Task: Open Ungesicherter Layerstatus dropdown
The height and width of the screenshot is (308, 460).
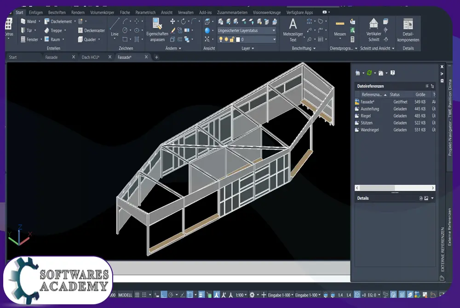Action: point(247,30)
